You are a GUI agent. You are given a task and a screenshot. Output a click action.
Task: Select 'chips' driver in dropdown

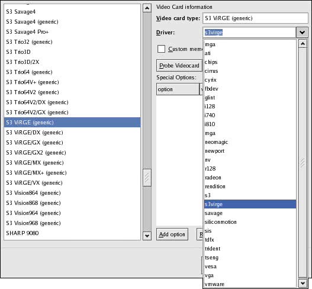pyautogui.click(x=250, y=62)
